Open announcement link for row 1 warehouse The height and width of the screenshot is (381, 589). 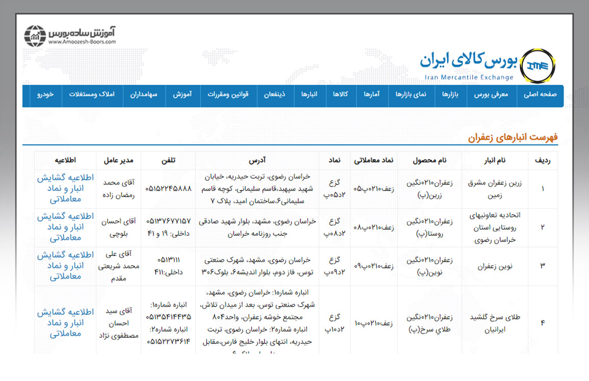(x=65, y=188)
